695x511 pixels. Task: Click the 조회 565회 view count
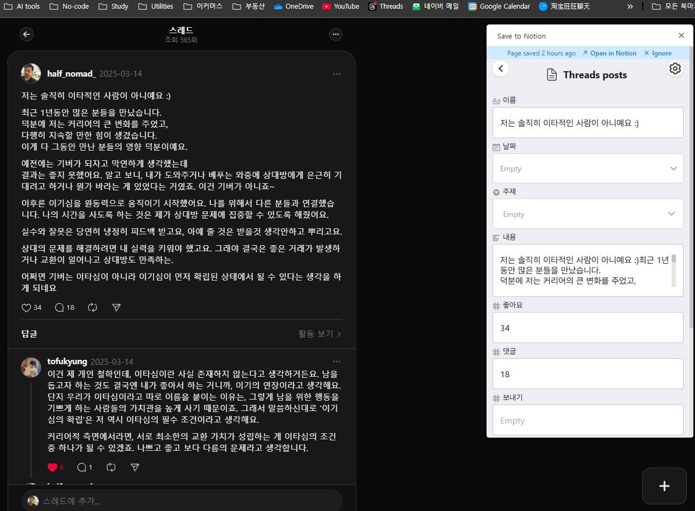tap(181, 40)
